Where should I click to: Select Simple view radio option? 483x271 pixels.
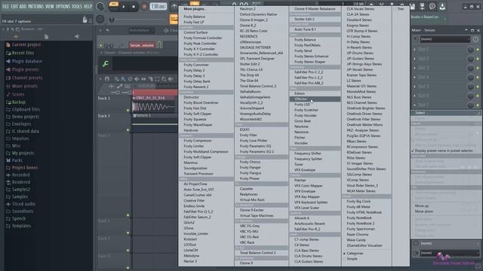click(x=352, y=259)
